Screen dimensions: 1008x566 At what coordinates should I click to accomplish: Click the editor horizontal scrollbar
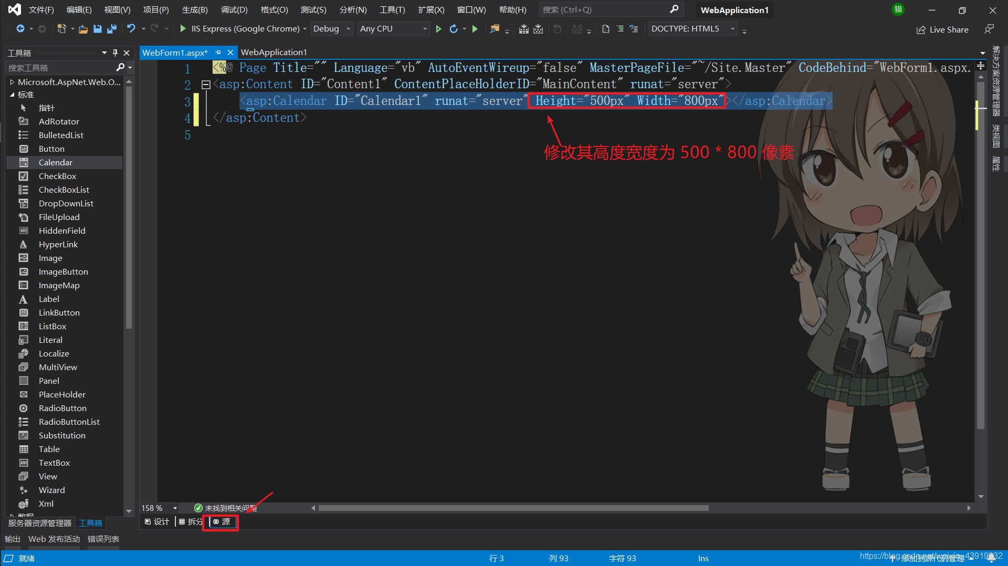pos(513,508)
